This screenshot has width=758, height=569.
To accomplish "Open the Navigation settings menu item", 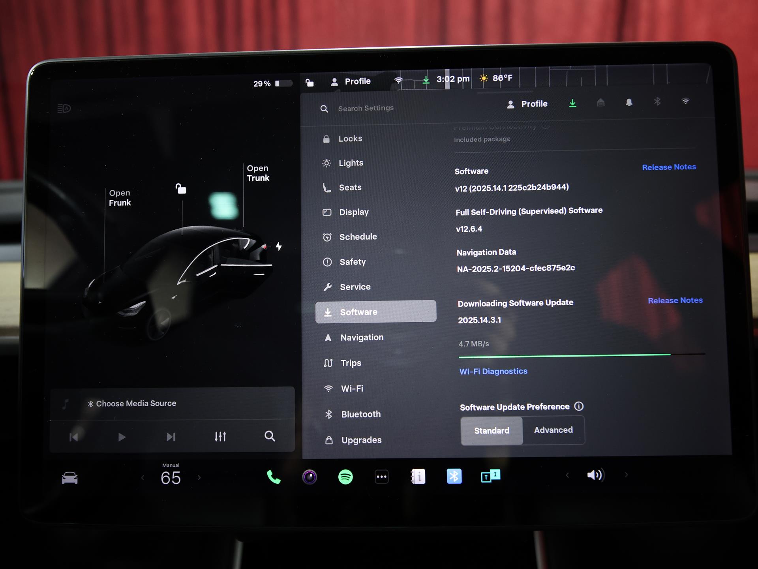I will [x=362, y=338].
